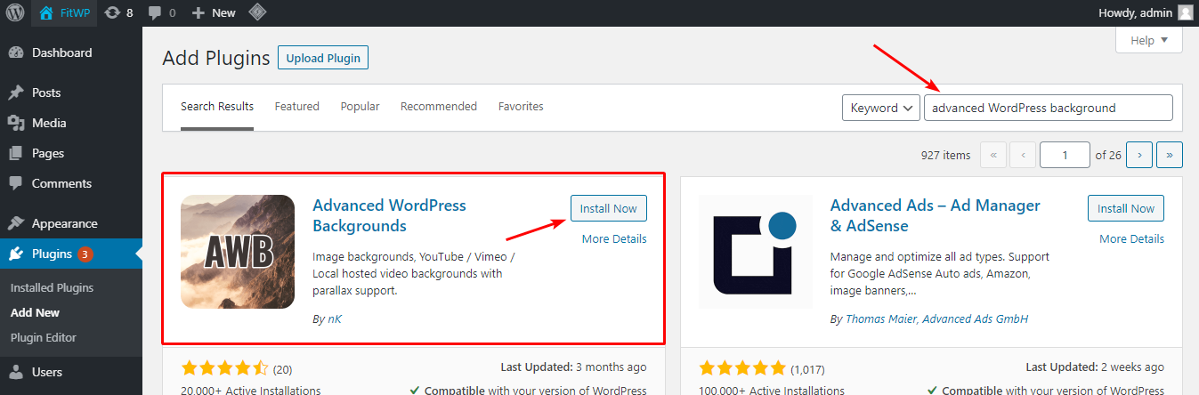The width and height of the screenshot is (1199, 395).
Task: Open the Appearance menu
Action: pyautogui.click(x=71, y=223)
